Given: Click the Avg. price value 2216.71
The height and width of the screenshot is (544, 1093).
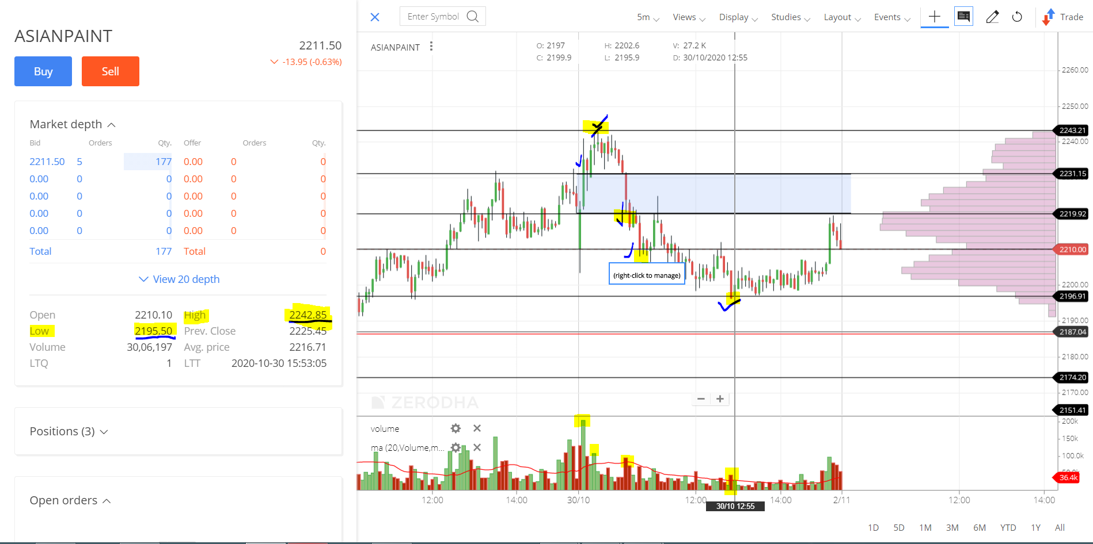Looking at the screenshot, I should pyautogui.click(x=308, y=347).
